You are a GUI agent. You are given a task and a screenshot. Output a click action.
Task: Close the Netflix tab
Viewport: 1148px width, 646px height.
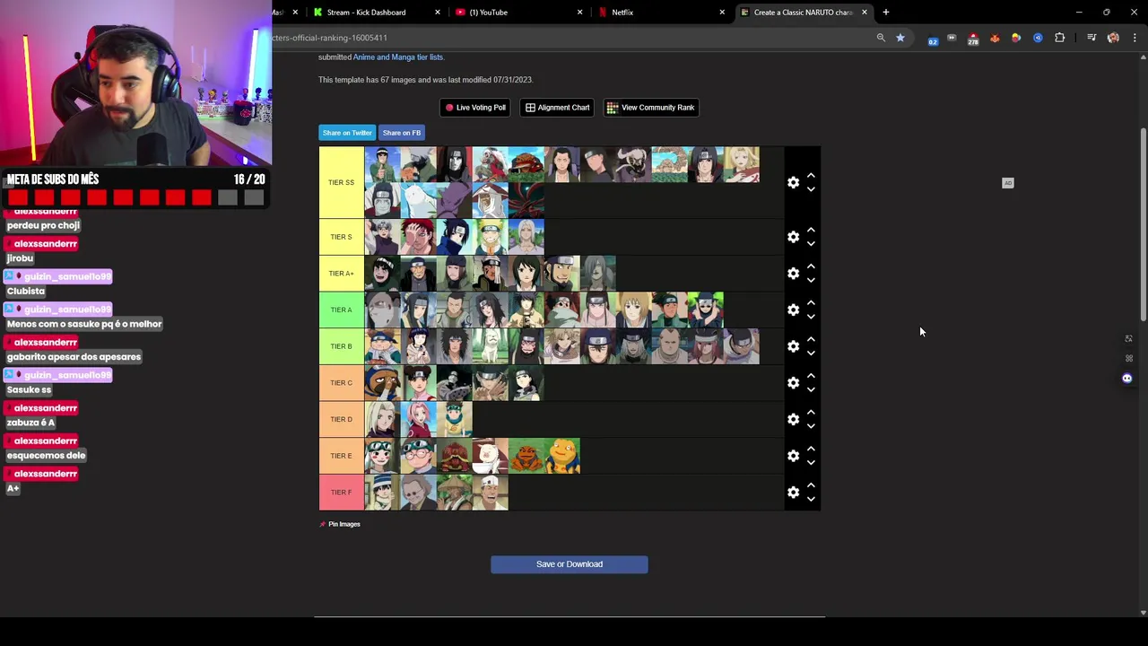(722, 13)
